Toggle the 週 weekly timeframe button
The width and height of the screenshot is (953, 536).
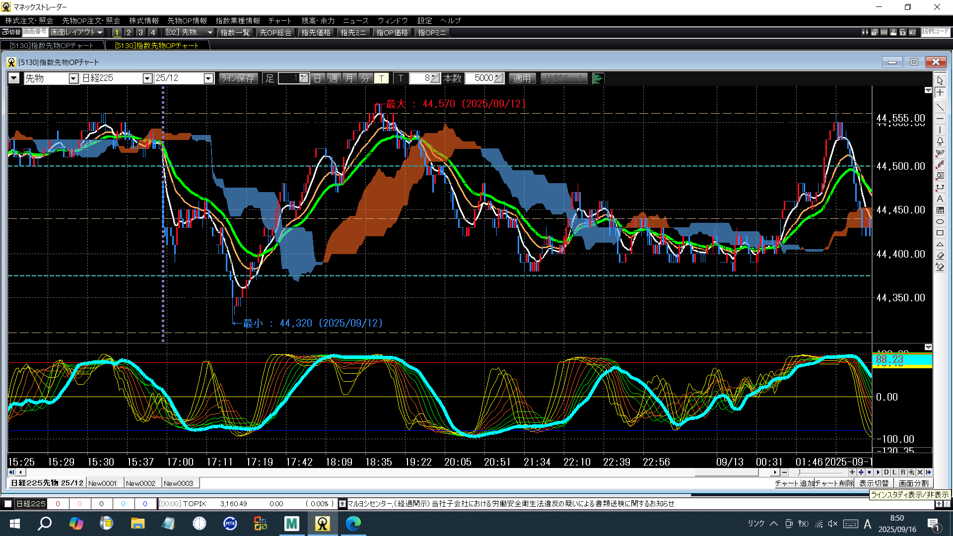coord(334,78)
